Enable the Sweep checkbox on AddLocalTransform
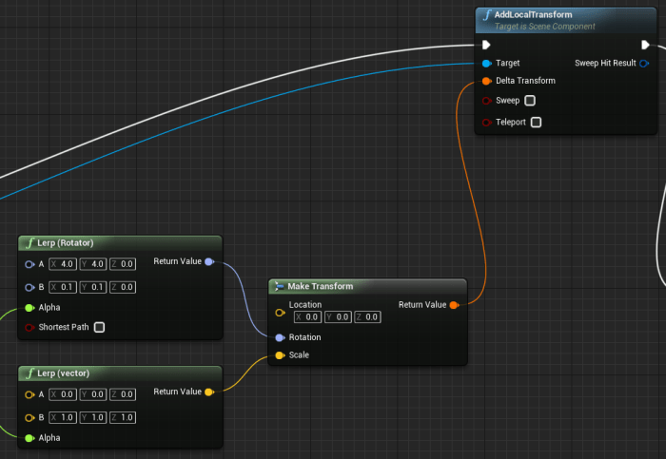The image size is (666, 459). coord(530,101)
